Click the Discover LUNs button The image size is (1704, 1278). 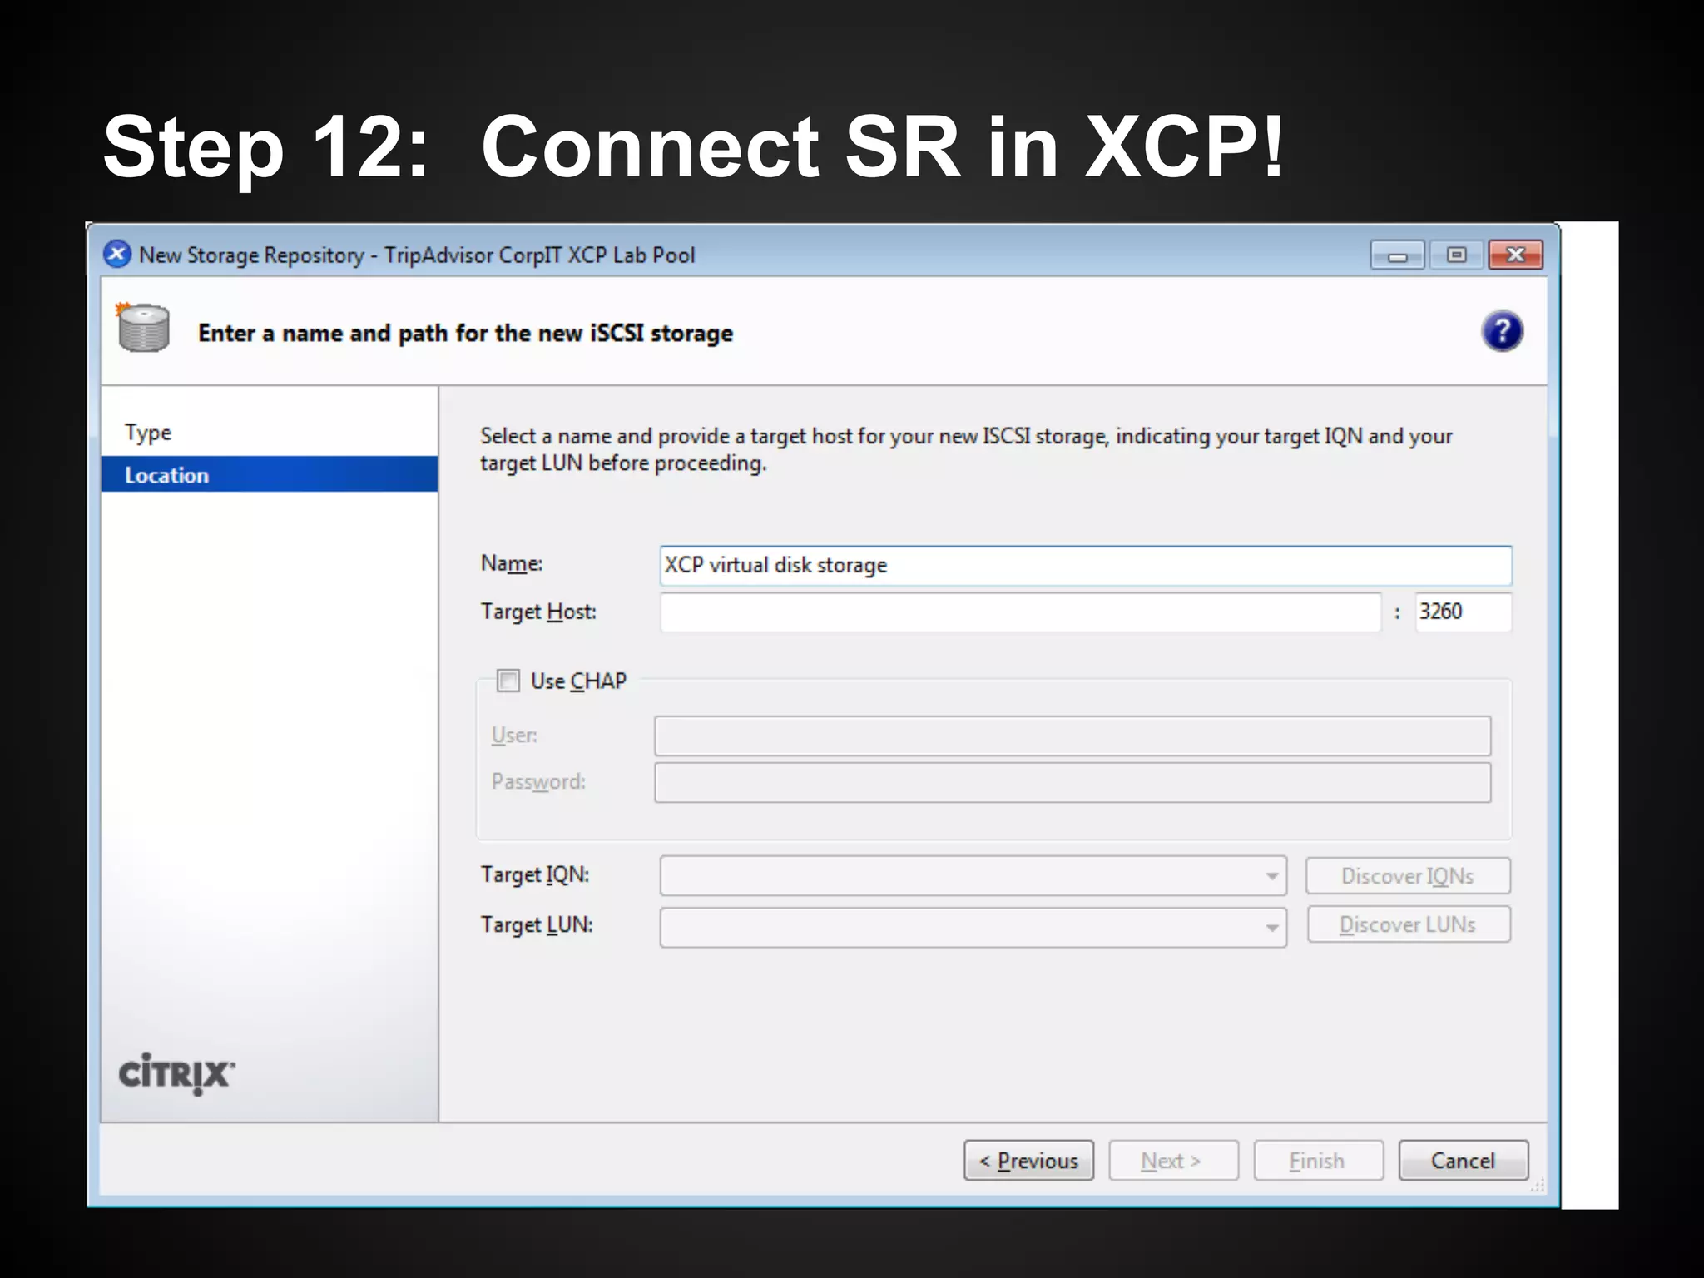(x=1409, y=924)
